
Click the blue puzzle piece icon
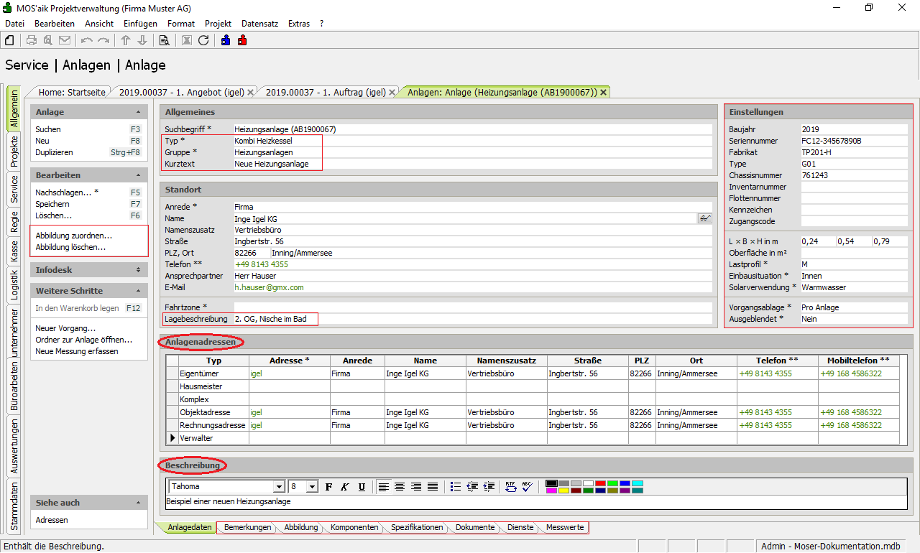tap(226, 40)
